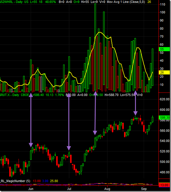This screenshot has height=192, width=171.
Task: Click the $RUT.X - Daily chart title
Action: (10, 95)
